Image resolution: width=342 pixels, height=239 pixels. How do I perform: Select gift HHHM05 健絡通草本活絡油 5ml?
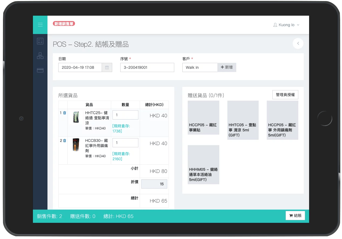203,165
